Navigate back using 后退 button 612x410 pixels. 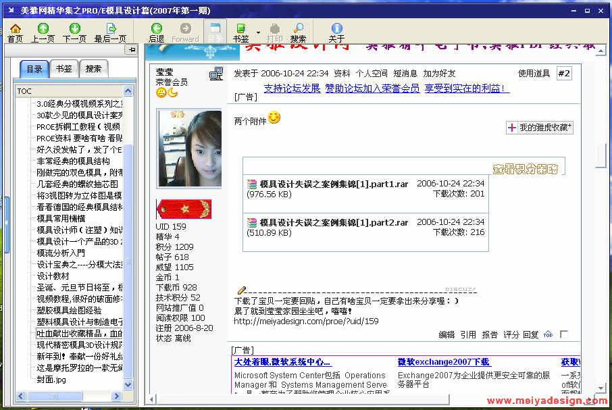(157, 32)
